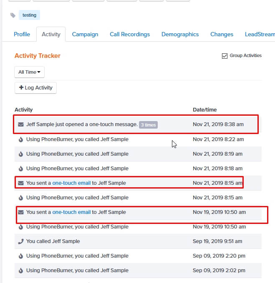Click flame icon on Sep 09 2:02 pm call
The height and width of the screenshot is (283, 275).
21,271
